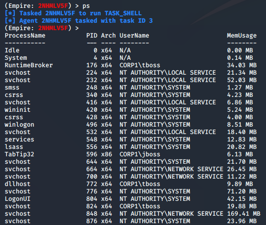
Task: Click memory value 26.45 MB
Action: [x=242, y=169]
